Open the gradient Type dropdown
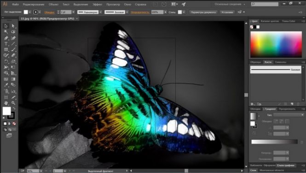The image size is (306, 173). [x=289, y=115]
